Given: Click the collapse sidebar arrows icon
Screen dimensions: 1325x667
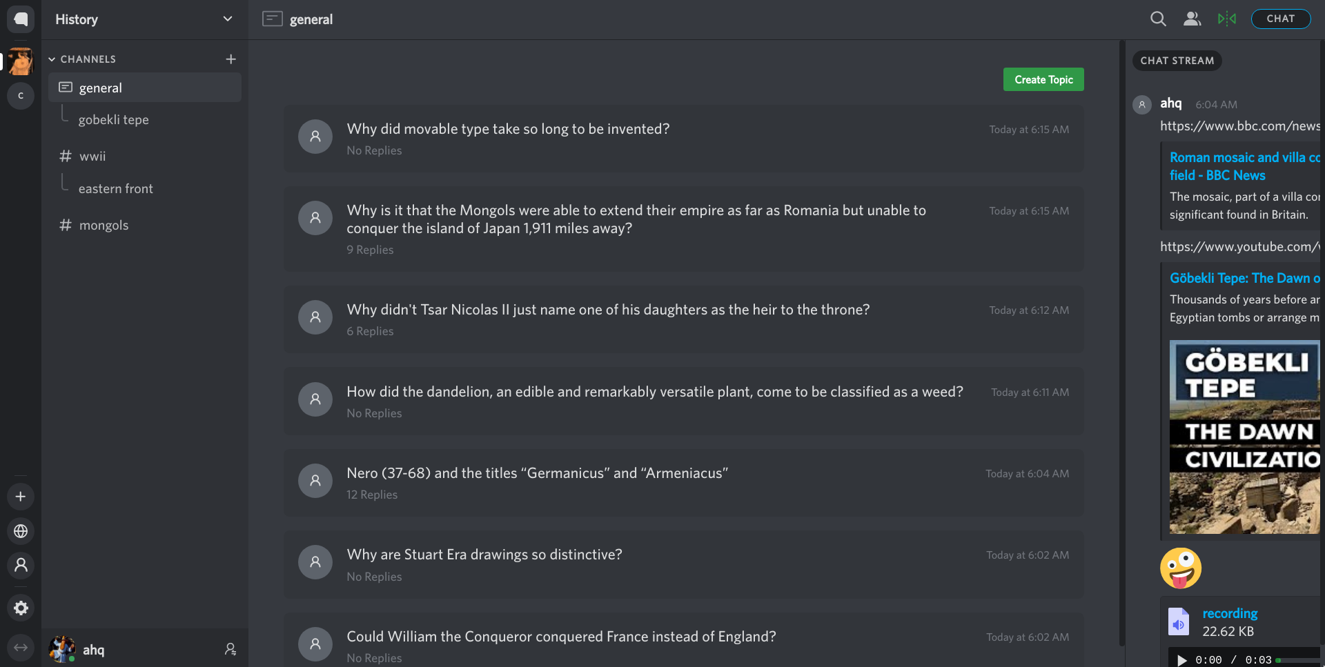Looking at the screenshot, I should 21,648.
